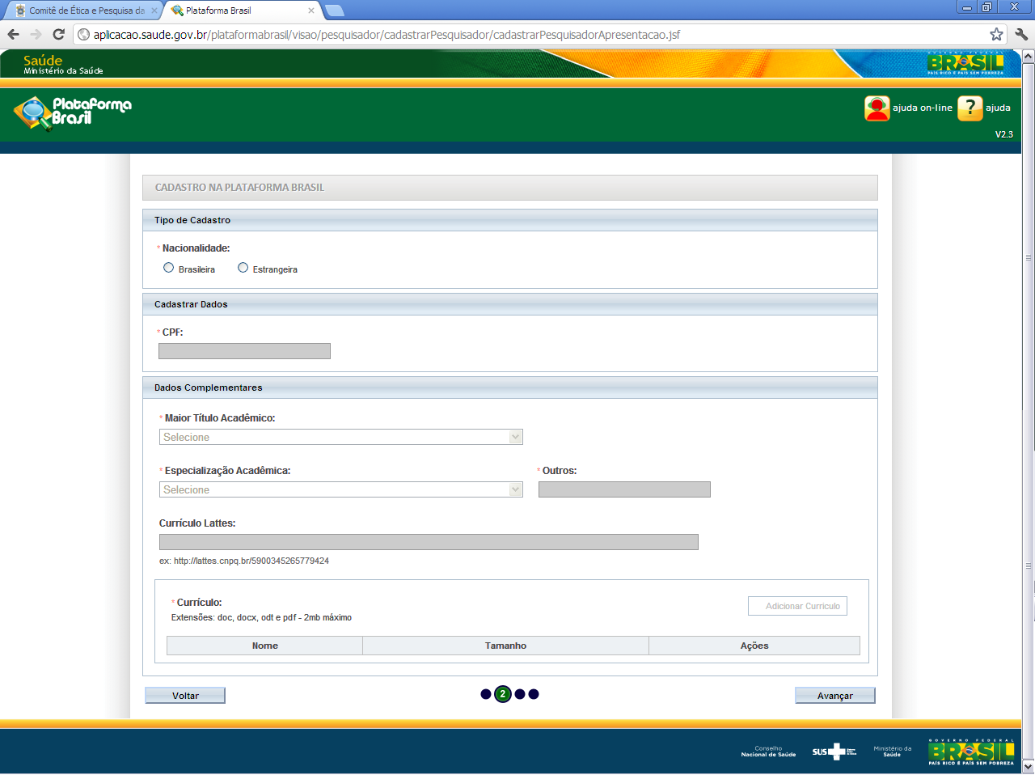The height and width of the screenshot is (775, 1035).
Task: Switch to the Plataforma Brasil tab
Action: tap(243, 11)
